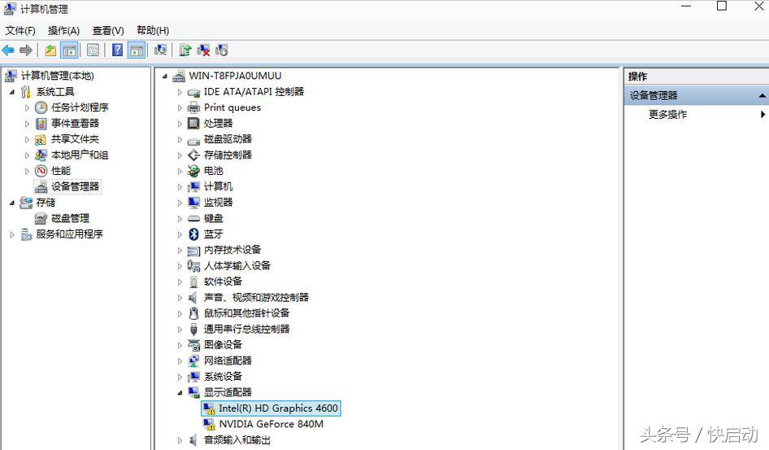Image resolution: width=769 pixels, height=450 pixels.
Task: Click the 鼠标和其他指针设备 mouse icon
Action: pos(193,313)
